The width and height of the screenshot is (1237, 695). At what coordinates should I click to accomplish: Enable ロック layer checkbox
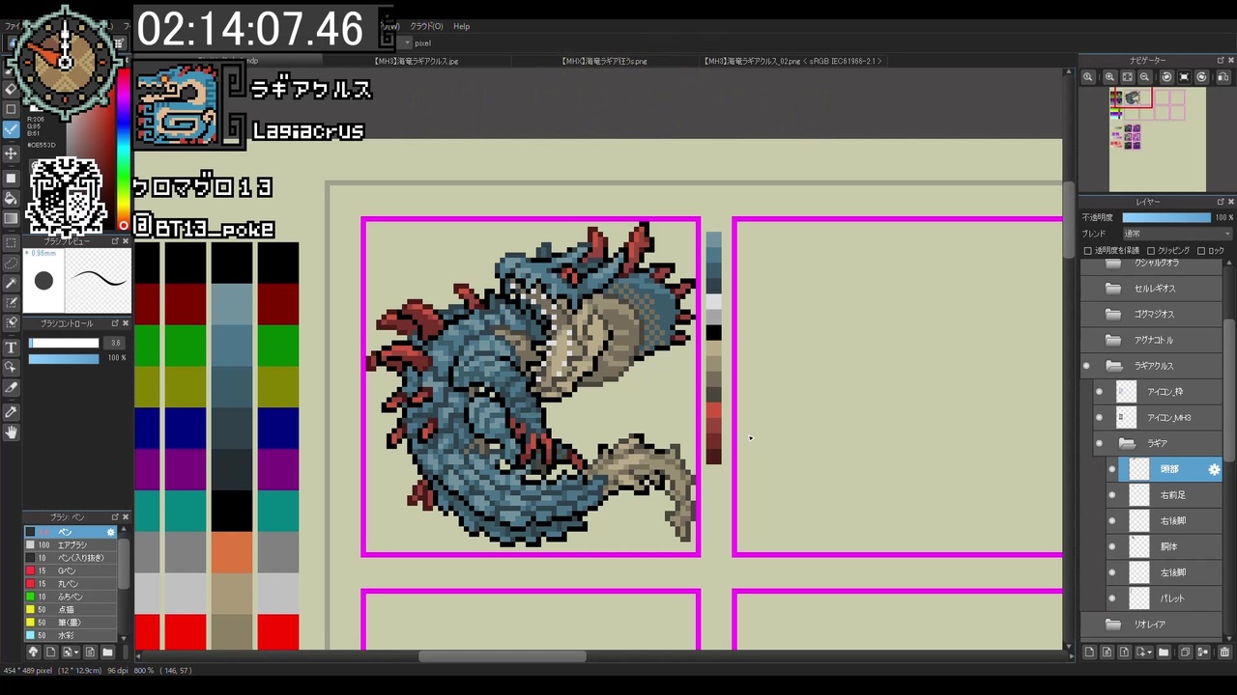coord(1201,251)
